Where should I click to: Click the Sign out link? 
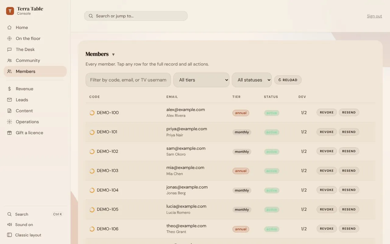pyautogui.click(x=374, y=16)
